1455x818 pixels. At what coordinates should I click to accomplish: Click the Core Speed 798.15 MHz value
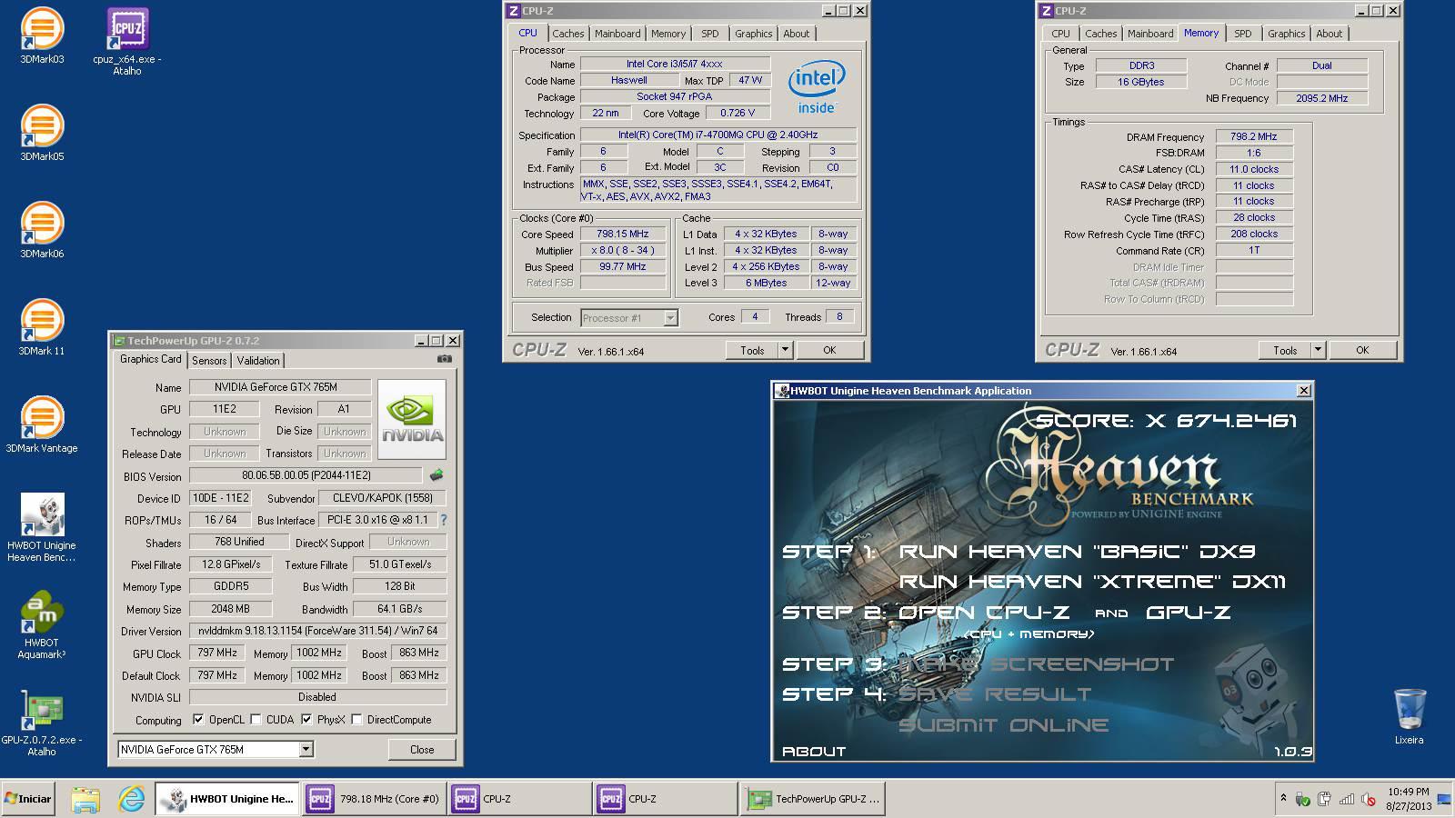click(623, 234)
